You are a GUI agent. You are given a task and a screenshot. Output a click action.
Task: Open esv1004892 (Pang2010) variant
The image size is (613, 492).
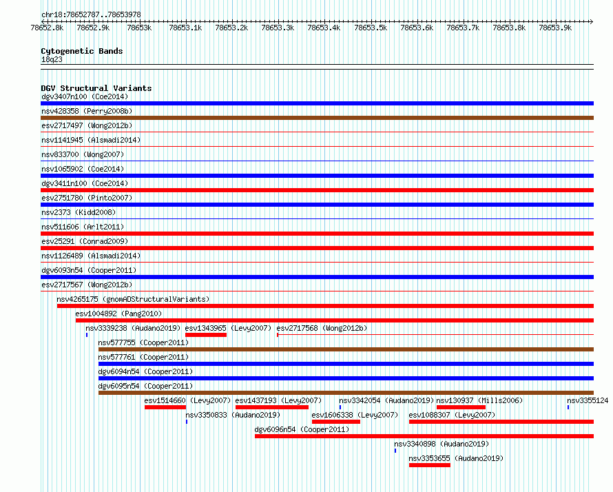click(118, 314)
